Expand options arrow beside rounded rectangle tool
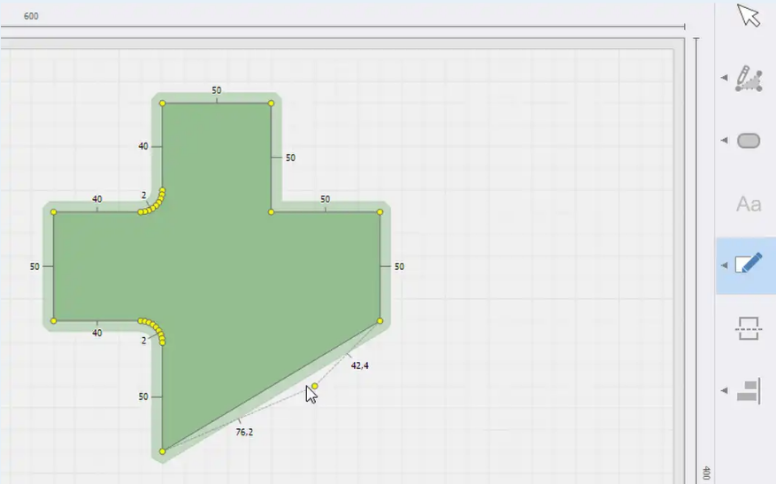This screenshot has height=484, width=776. point(724,141)
